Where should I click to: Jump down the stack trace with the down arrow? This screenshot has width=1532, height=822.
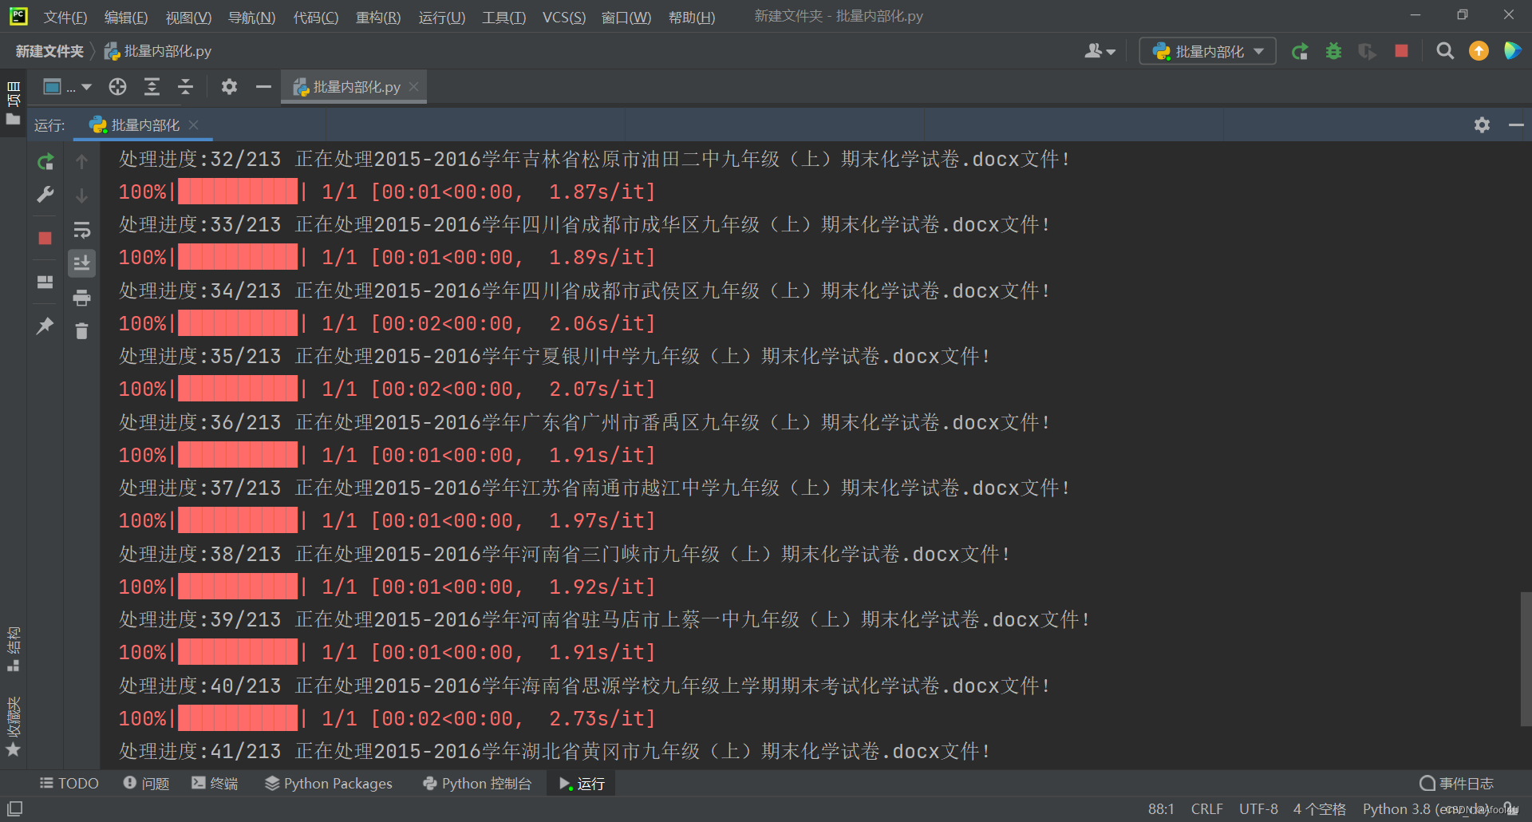(x=81, y=195)
